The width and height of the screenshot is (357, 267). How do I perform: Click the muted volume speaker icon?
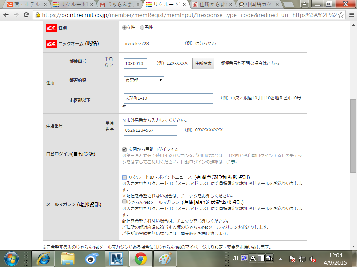tap(312, 259)
